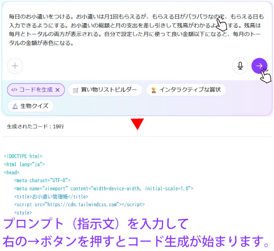Click the trophy icon in chip
The width and height of the screenshot is (274, 251).
tap(154, 90)
